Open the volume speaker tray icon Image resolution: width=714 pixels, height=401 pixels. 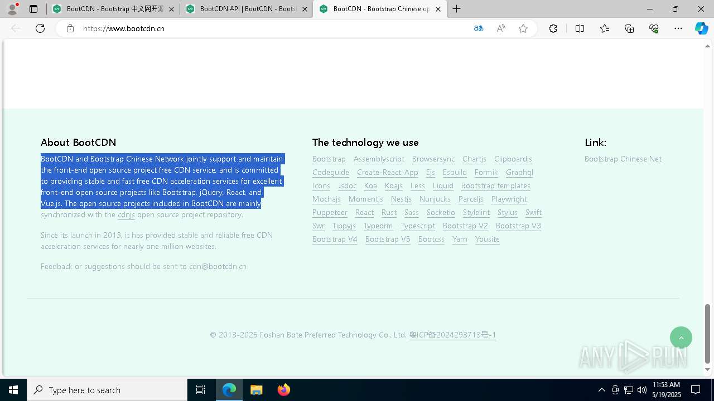point(642,390)
